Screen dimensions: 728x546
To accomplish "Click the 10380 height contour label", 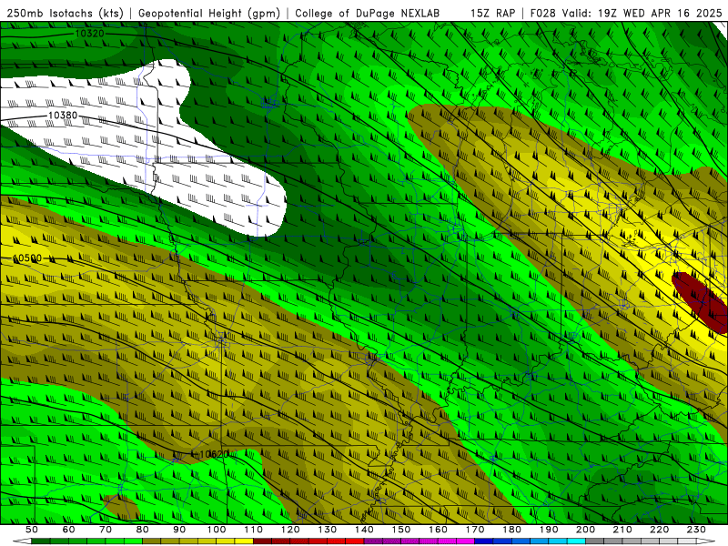I will click(x=63, y=115).
